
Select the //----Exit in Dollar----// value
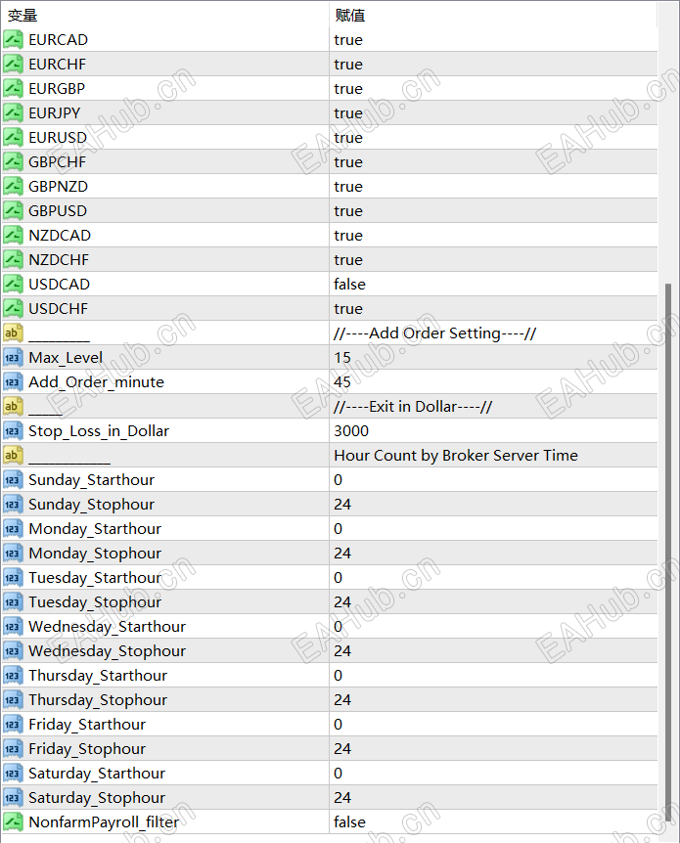[x=413, y=407]
